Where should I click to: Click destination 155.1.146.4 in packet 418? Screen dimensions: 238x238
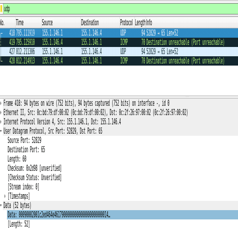click(x=91, y=33)
